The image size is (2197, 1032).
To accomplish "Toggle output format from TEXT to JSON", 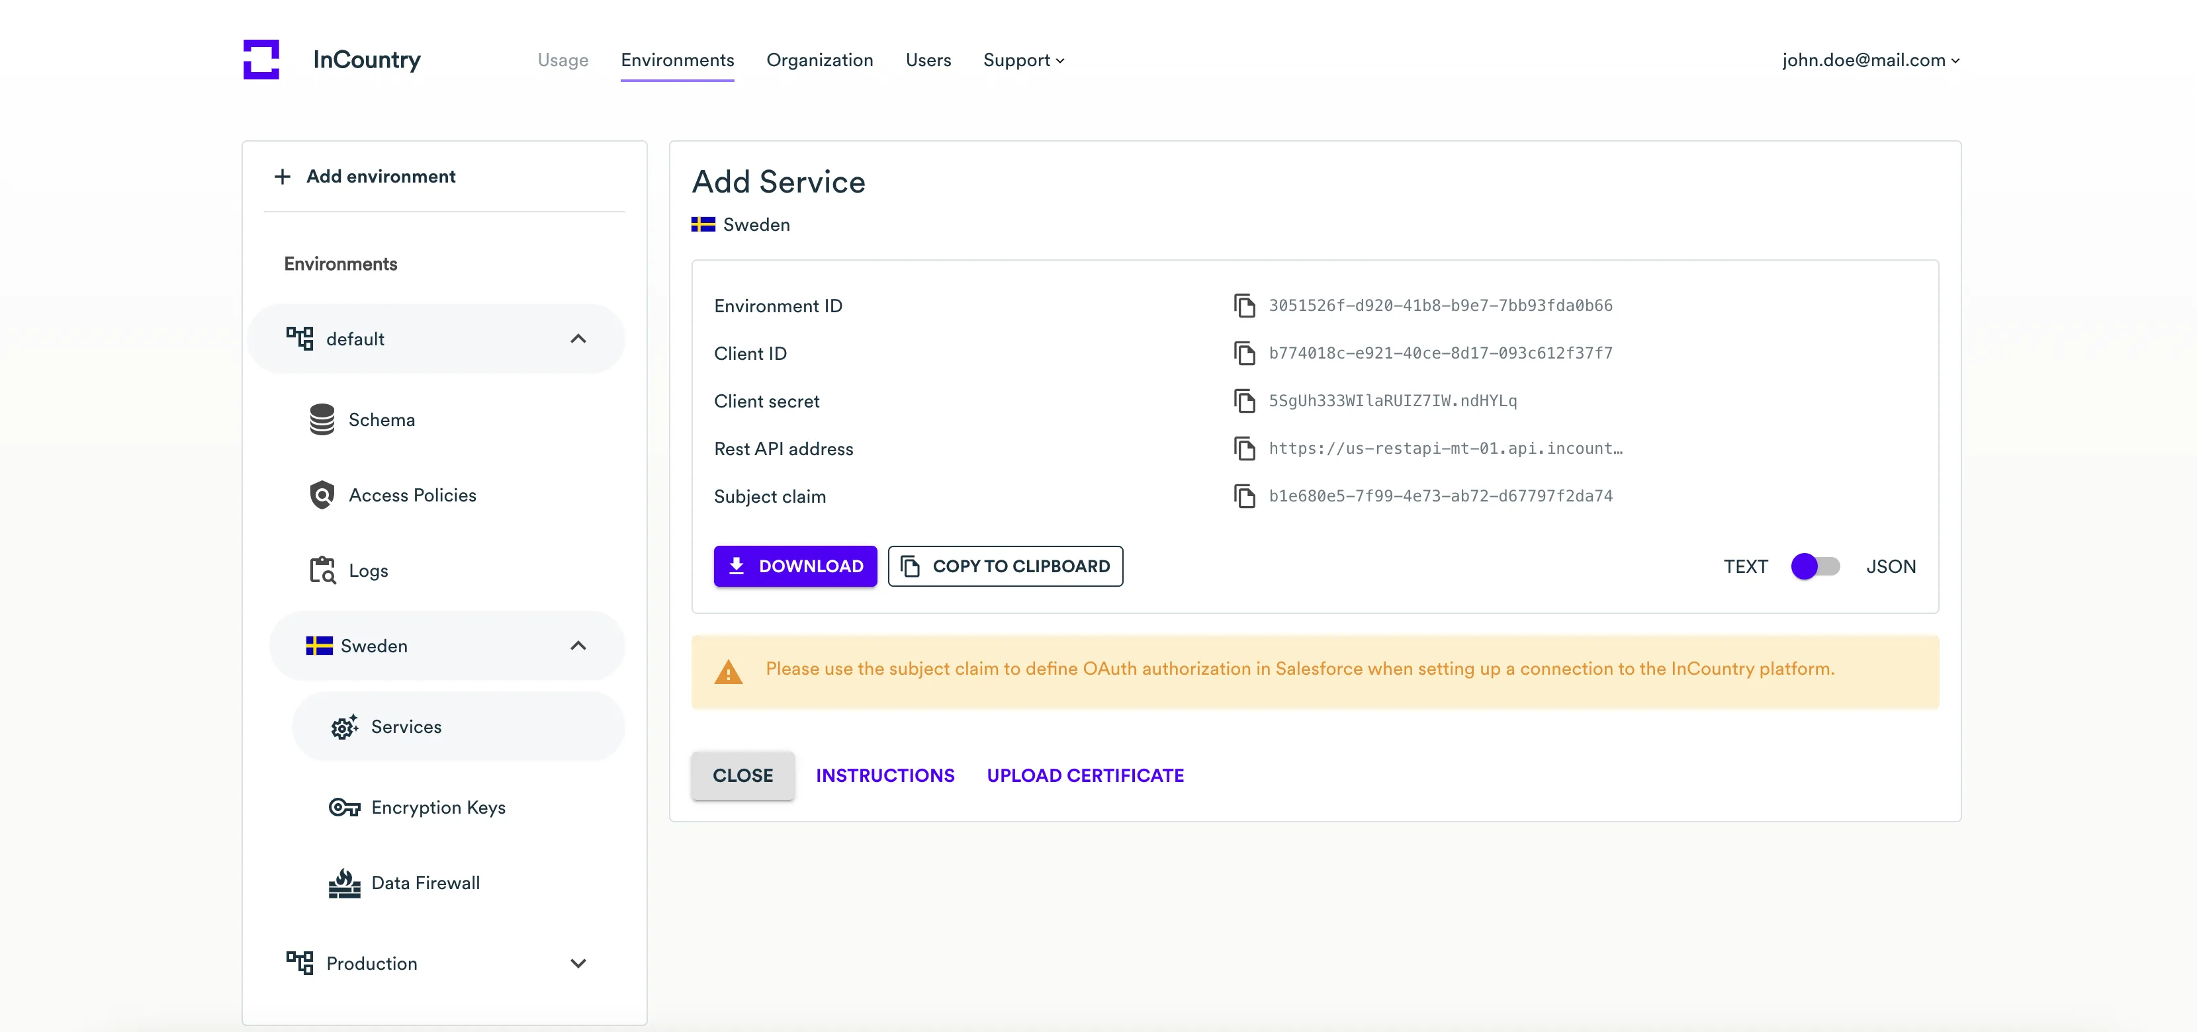I will 1815,566.
